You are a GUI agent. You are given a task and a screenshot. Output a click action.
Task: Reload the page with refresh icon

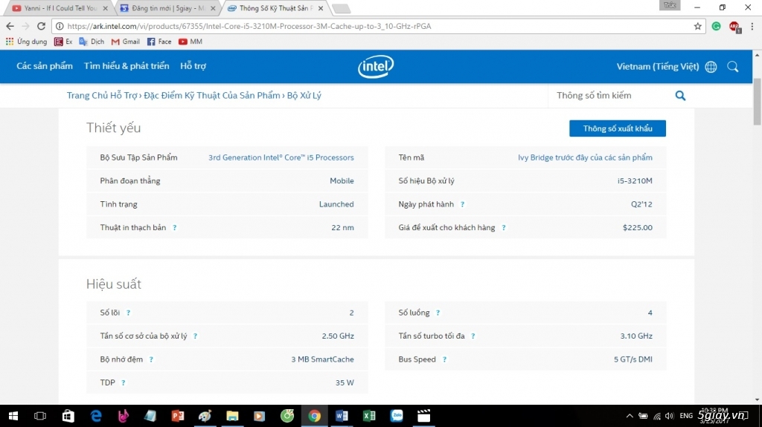coord(42,26)
